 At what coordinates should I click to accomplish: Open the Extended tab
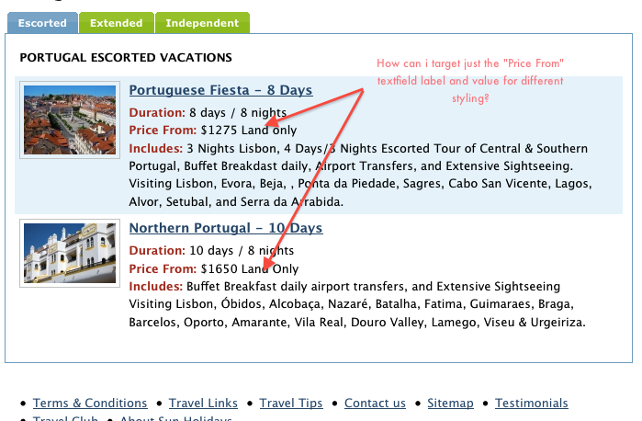117,23
